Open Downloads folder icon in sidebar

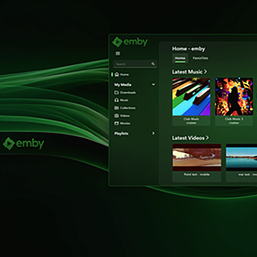tap(116, 92)
